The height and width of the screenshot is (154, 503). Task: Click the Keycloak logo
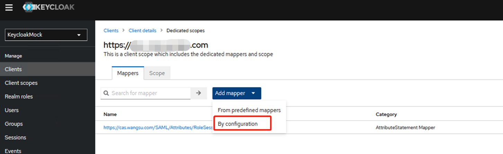48,7
